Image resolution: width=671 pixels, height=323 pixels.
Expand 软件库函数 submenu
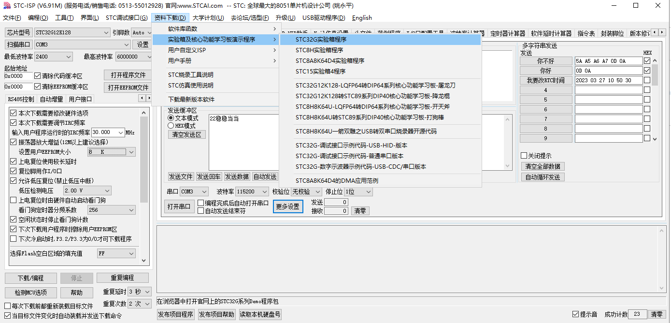[215, 29]
